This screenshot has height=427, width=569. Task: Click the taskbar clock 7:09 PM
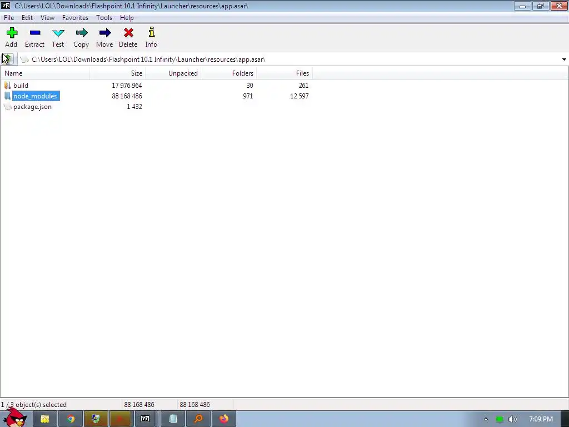[541, 419]
